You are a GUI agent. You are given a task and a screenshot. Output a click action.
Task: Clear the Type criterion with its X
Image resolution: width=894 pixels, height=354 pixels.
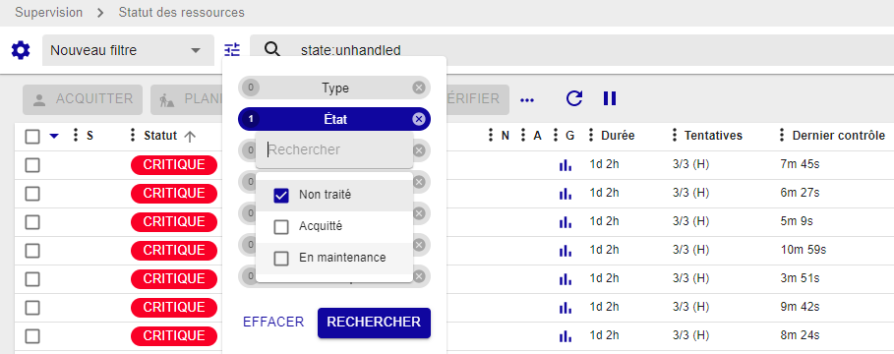coord(419,88)
